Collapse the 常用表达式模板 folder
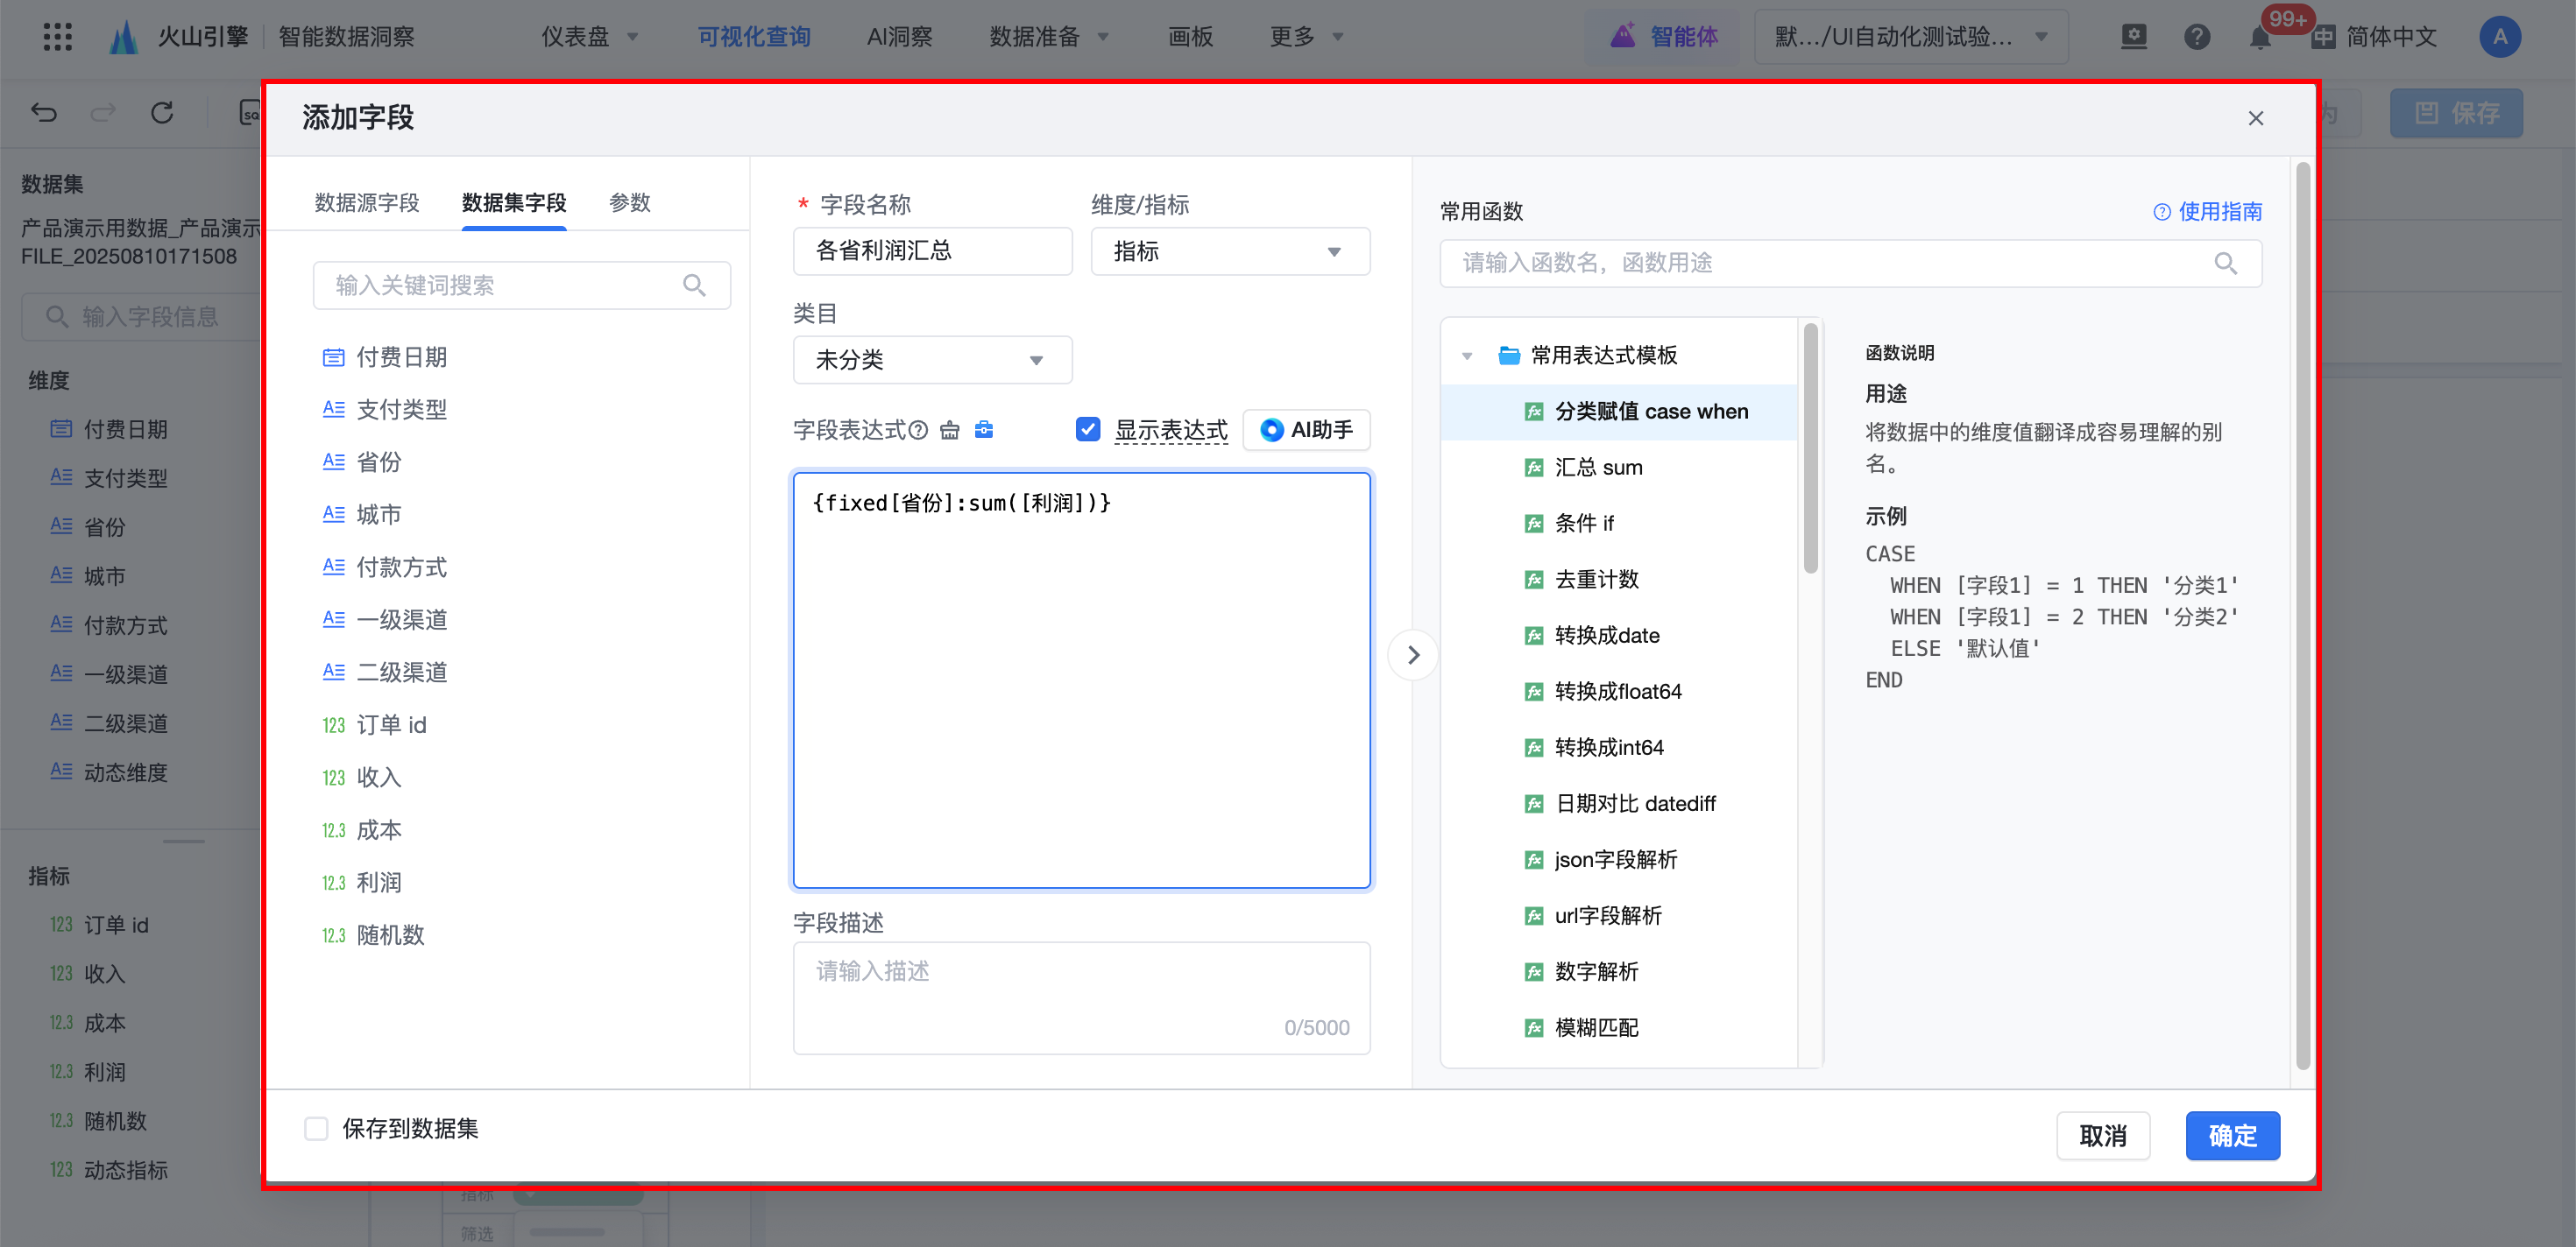The image size is (2576, 1247). (1467, 356)
